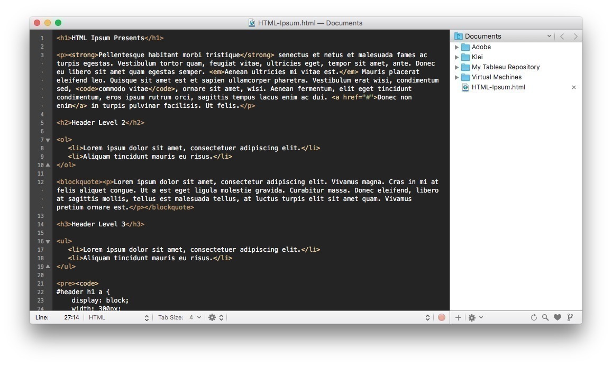Collapse the ol code block at line 7
612x366 pixels.
click(x=48, y=140)
